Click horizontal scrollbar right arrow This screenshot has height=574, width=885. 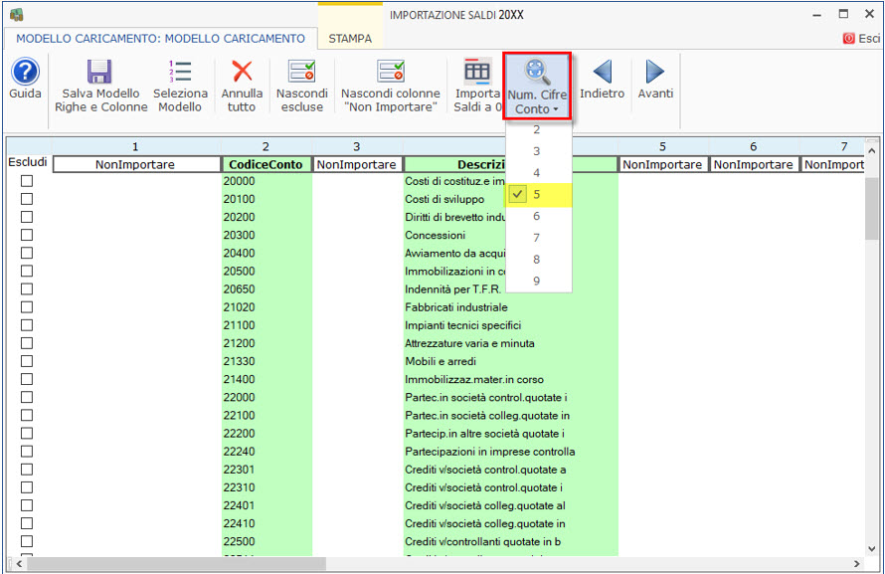click(x=857, y=563)
